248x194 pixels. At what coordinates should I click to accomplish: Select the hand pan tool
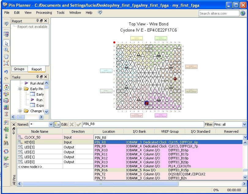(x=6, y=57)
